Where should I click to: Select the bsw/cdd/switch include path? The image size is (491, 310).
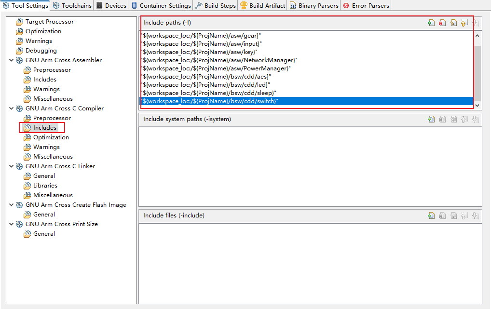[x=306, y=101]
